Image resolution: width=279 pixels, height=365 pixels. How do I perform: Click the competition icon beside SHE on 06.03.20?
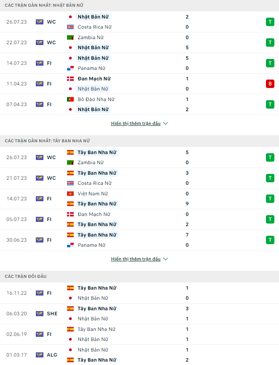click(40, 314)
